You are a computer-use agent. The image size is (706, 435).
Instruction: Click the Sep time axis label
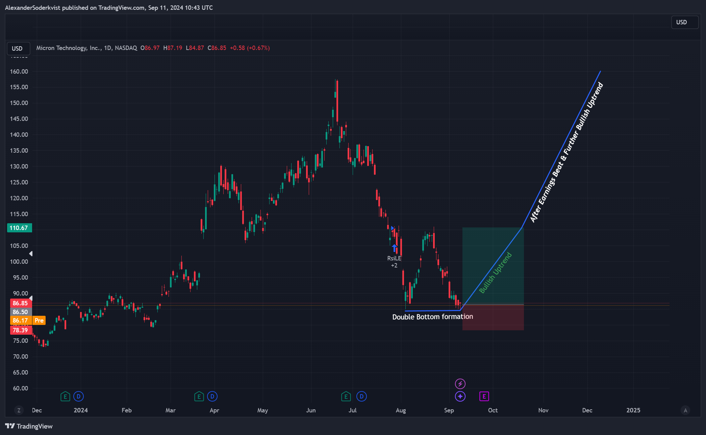tap(449, 410)
